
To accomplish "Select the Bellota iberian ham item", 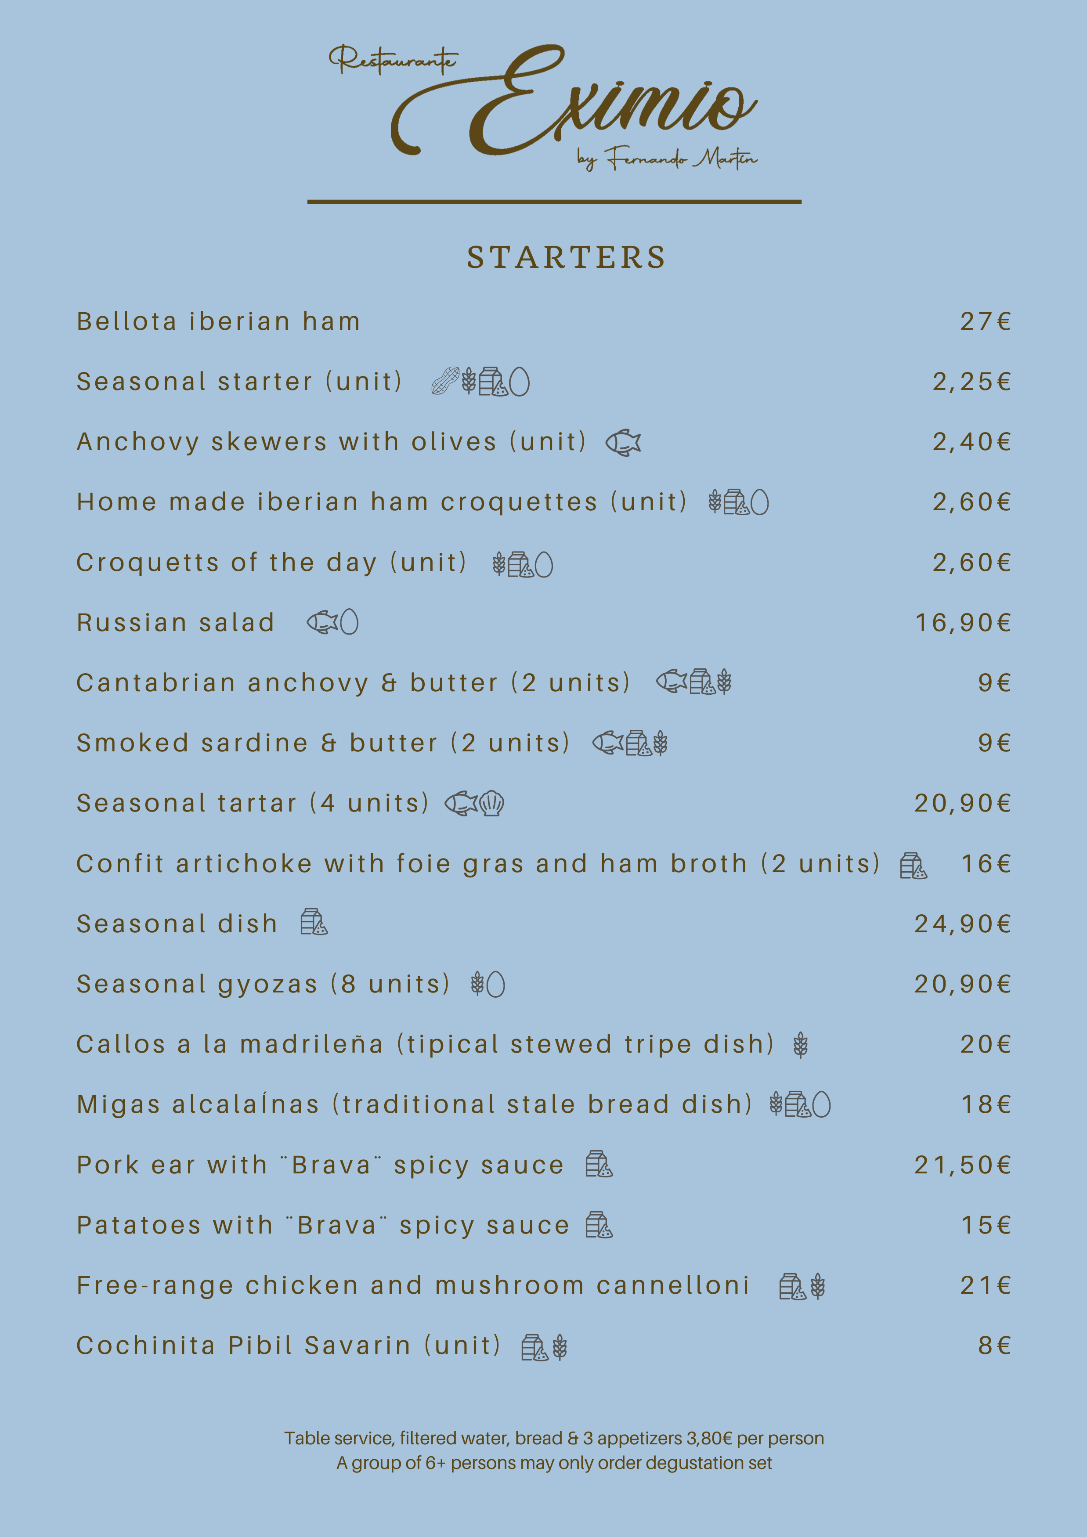I will pyautogui.click(x=218, y=321).
